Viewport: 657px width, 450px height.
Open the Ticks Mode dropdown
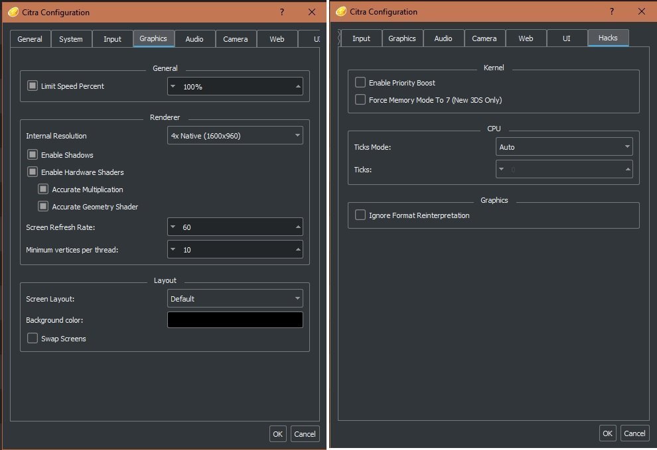[564, 147]
